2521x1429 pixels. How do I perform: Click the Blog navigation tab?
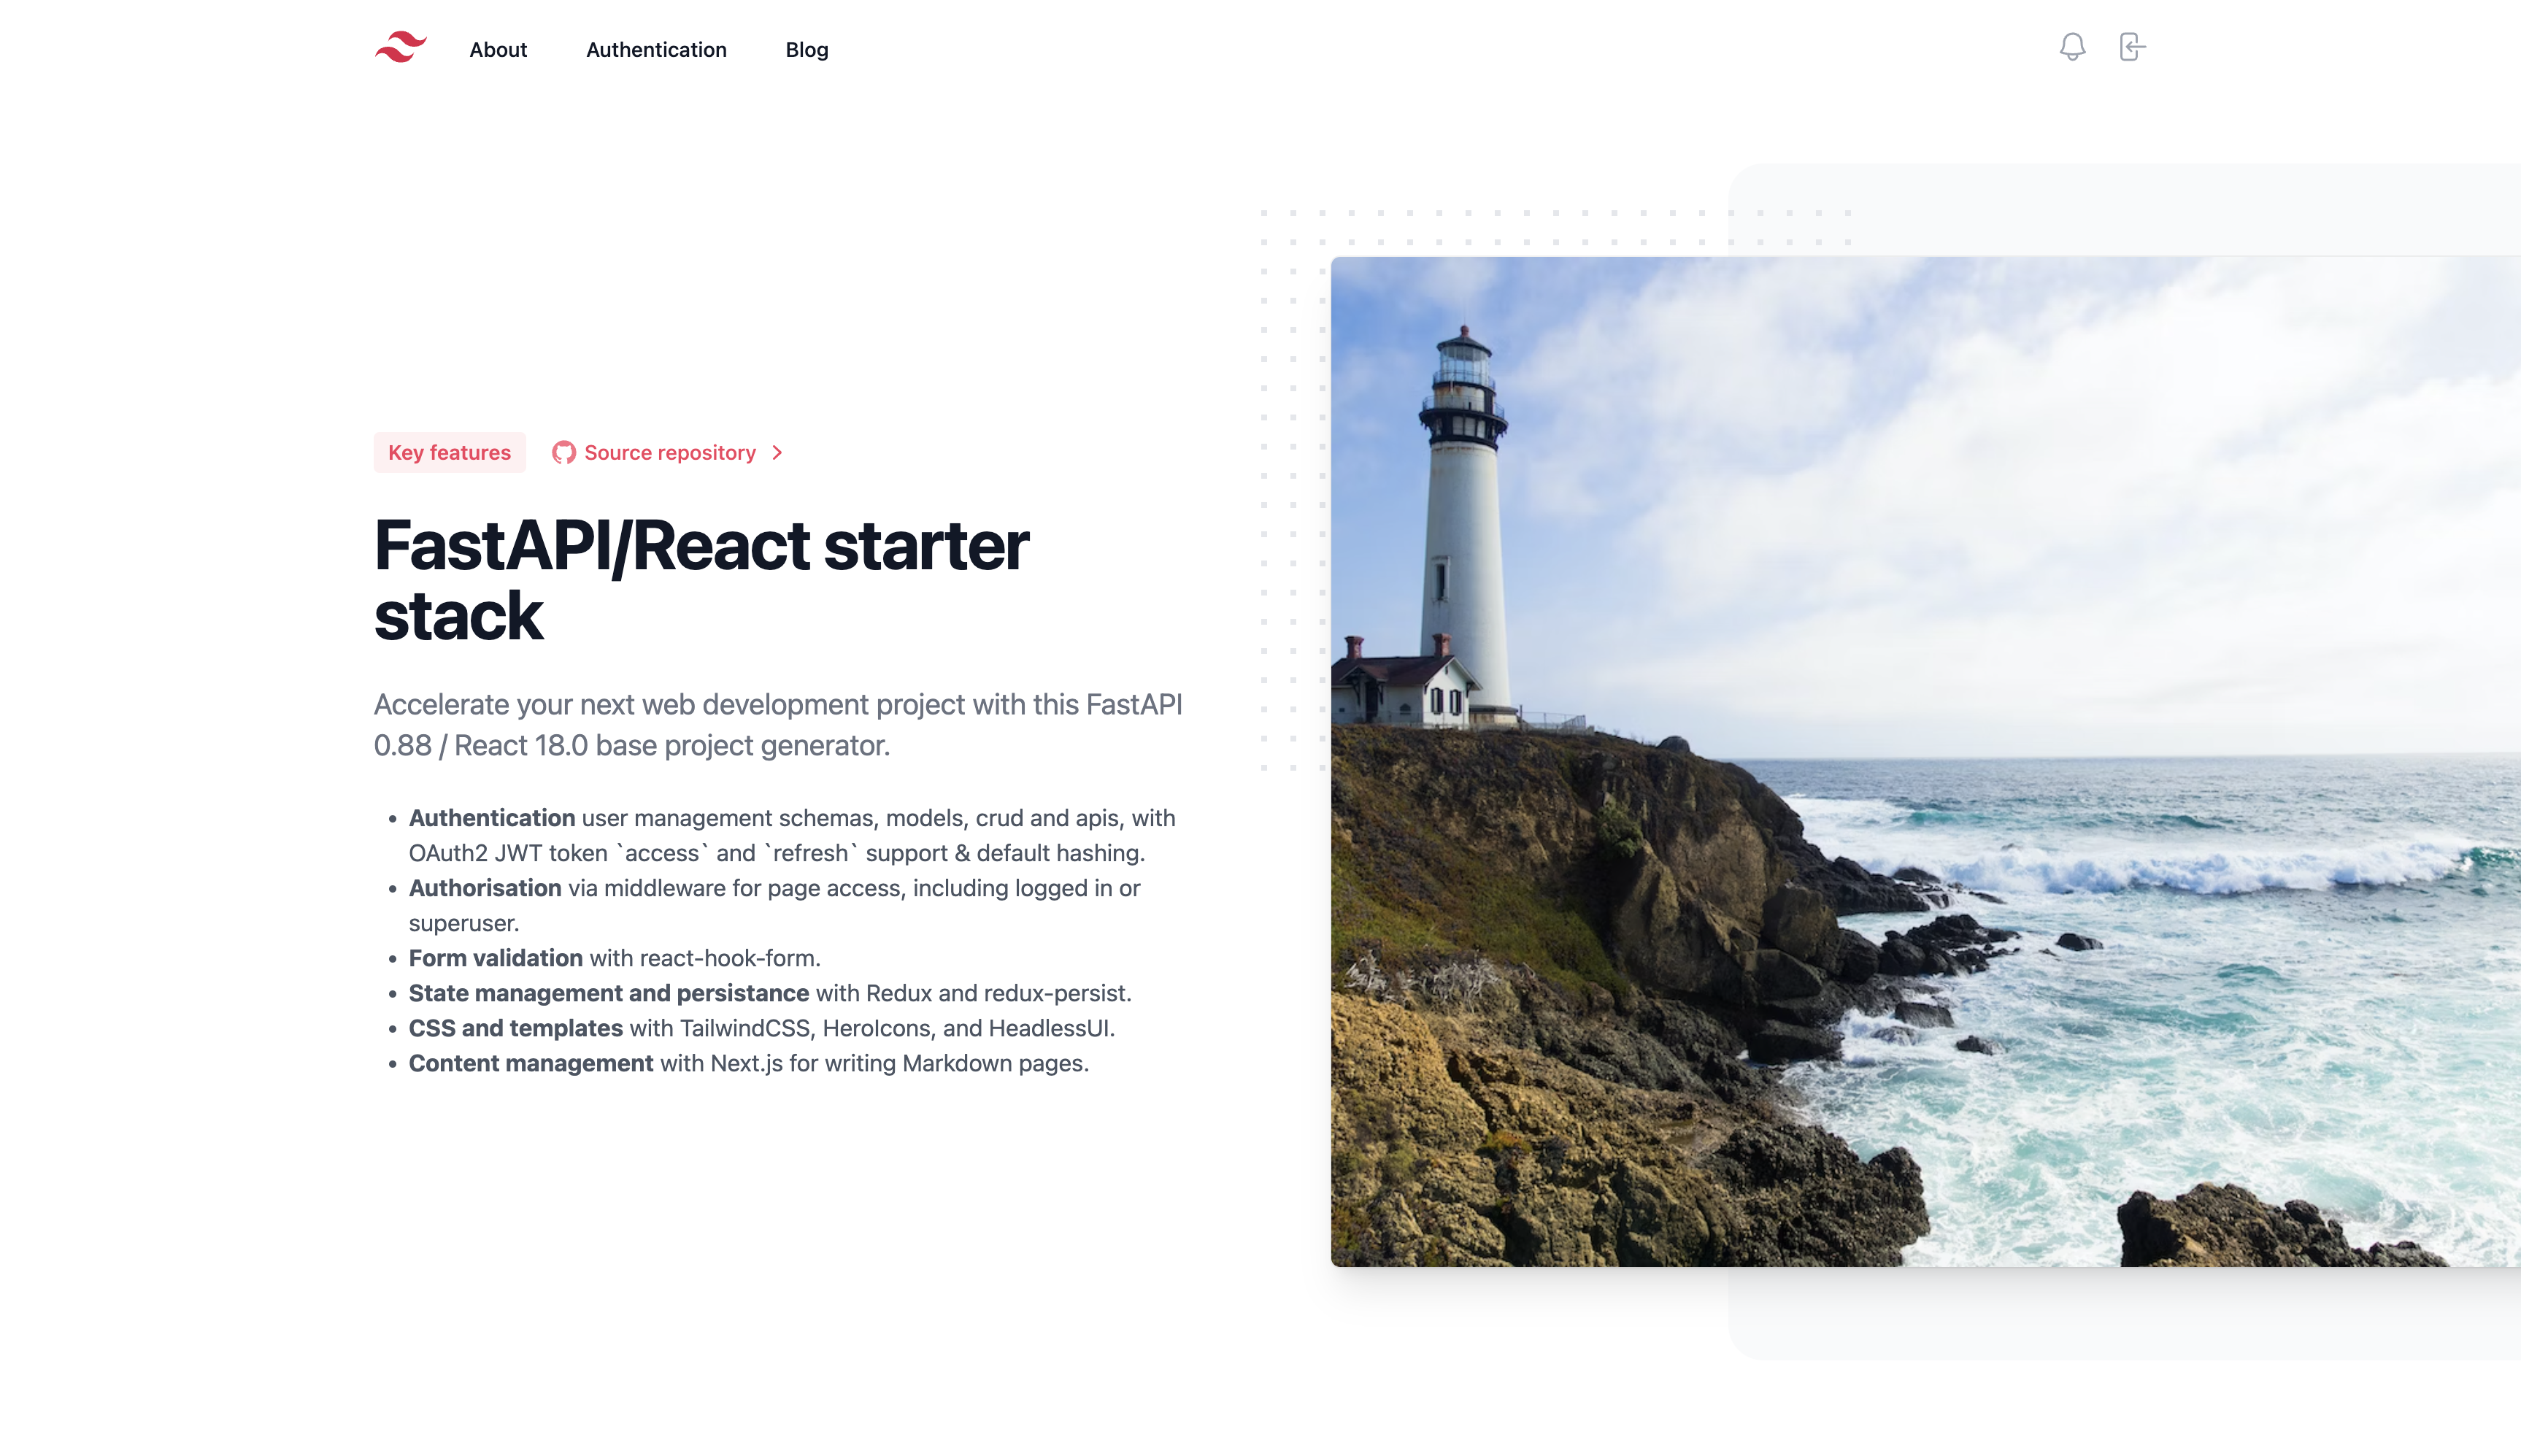click(807, 48)
